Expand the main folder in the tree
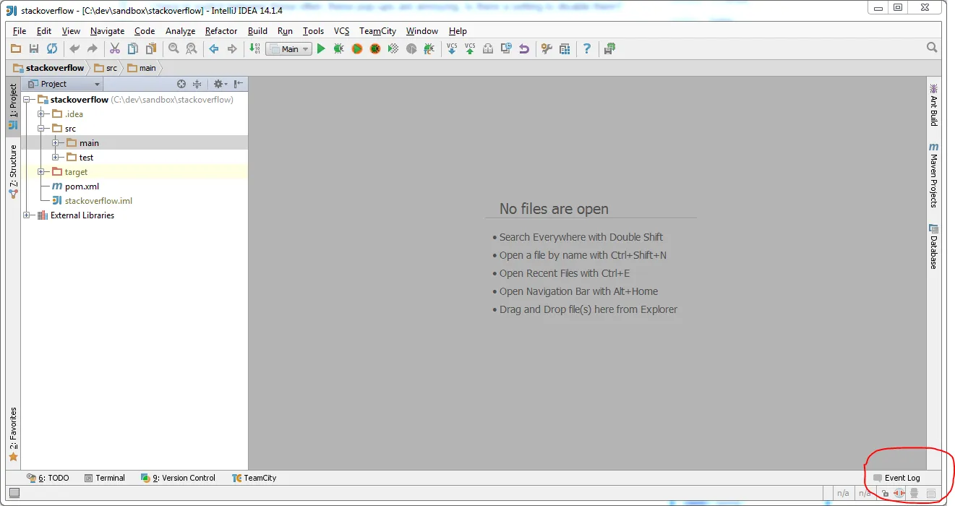Viewport: 955px width, 506px height. [x=56, y=143]
